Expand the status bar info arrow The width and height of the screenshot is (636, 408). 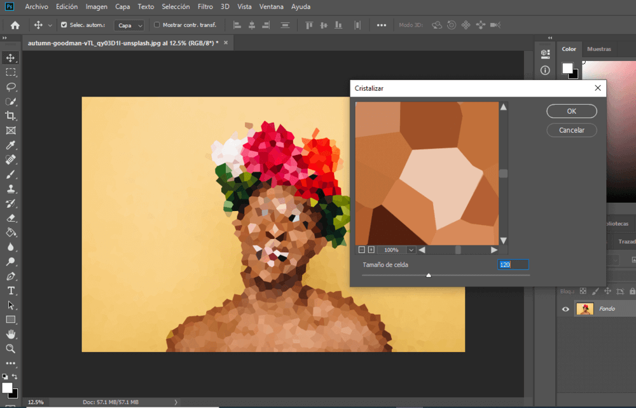(176, 402)
